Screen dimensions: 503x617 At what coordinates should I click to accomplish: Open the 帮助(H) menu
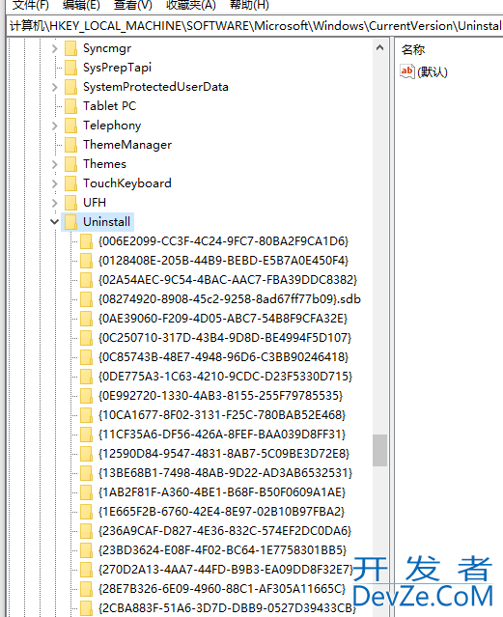click(x=249, y=5)
